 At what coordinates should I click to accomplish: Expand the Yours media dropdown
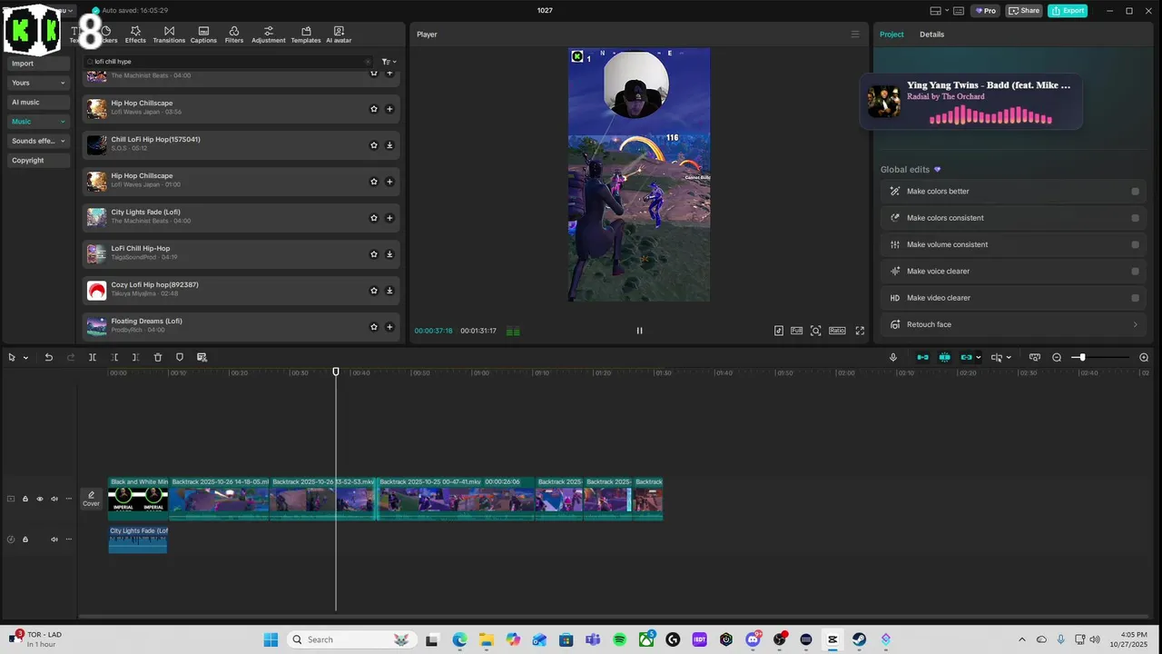[x=63, y=83]
